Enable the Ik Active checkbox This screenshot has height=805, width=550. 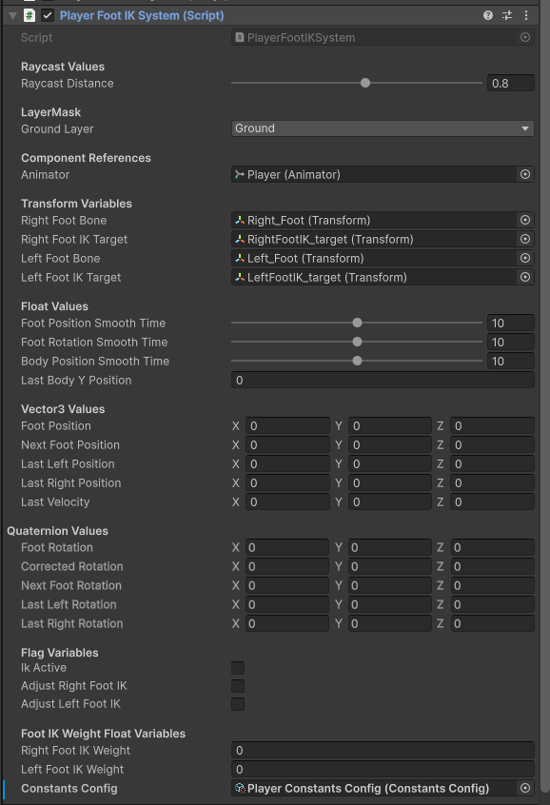point(238,668)
